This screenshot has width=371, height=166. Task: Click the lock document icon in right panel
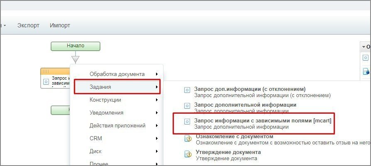(x=366, y=71)
